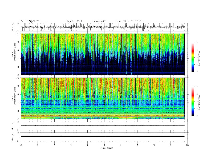The width and height of the screenshot is (211, 163).
Task: Click the -3 label on ch.1 color bar
Action: [196, 43]
